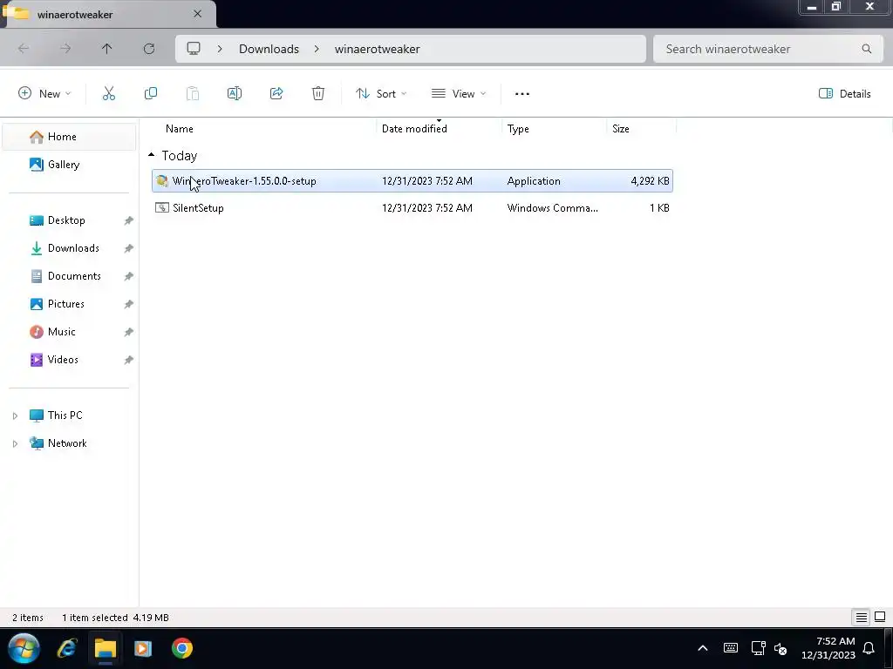Toggle the Details pane button
The height and width of the screenshot is (669, 893).
[x=844, y=94]
